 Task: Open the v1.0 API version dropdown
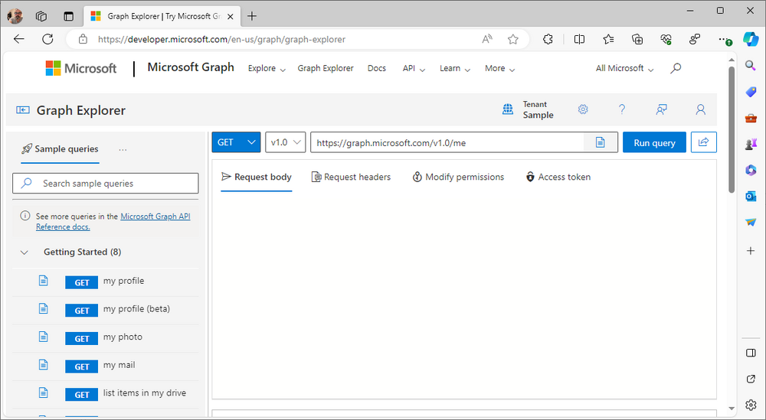[x=285, y=142]
